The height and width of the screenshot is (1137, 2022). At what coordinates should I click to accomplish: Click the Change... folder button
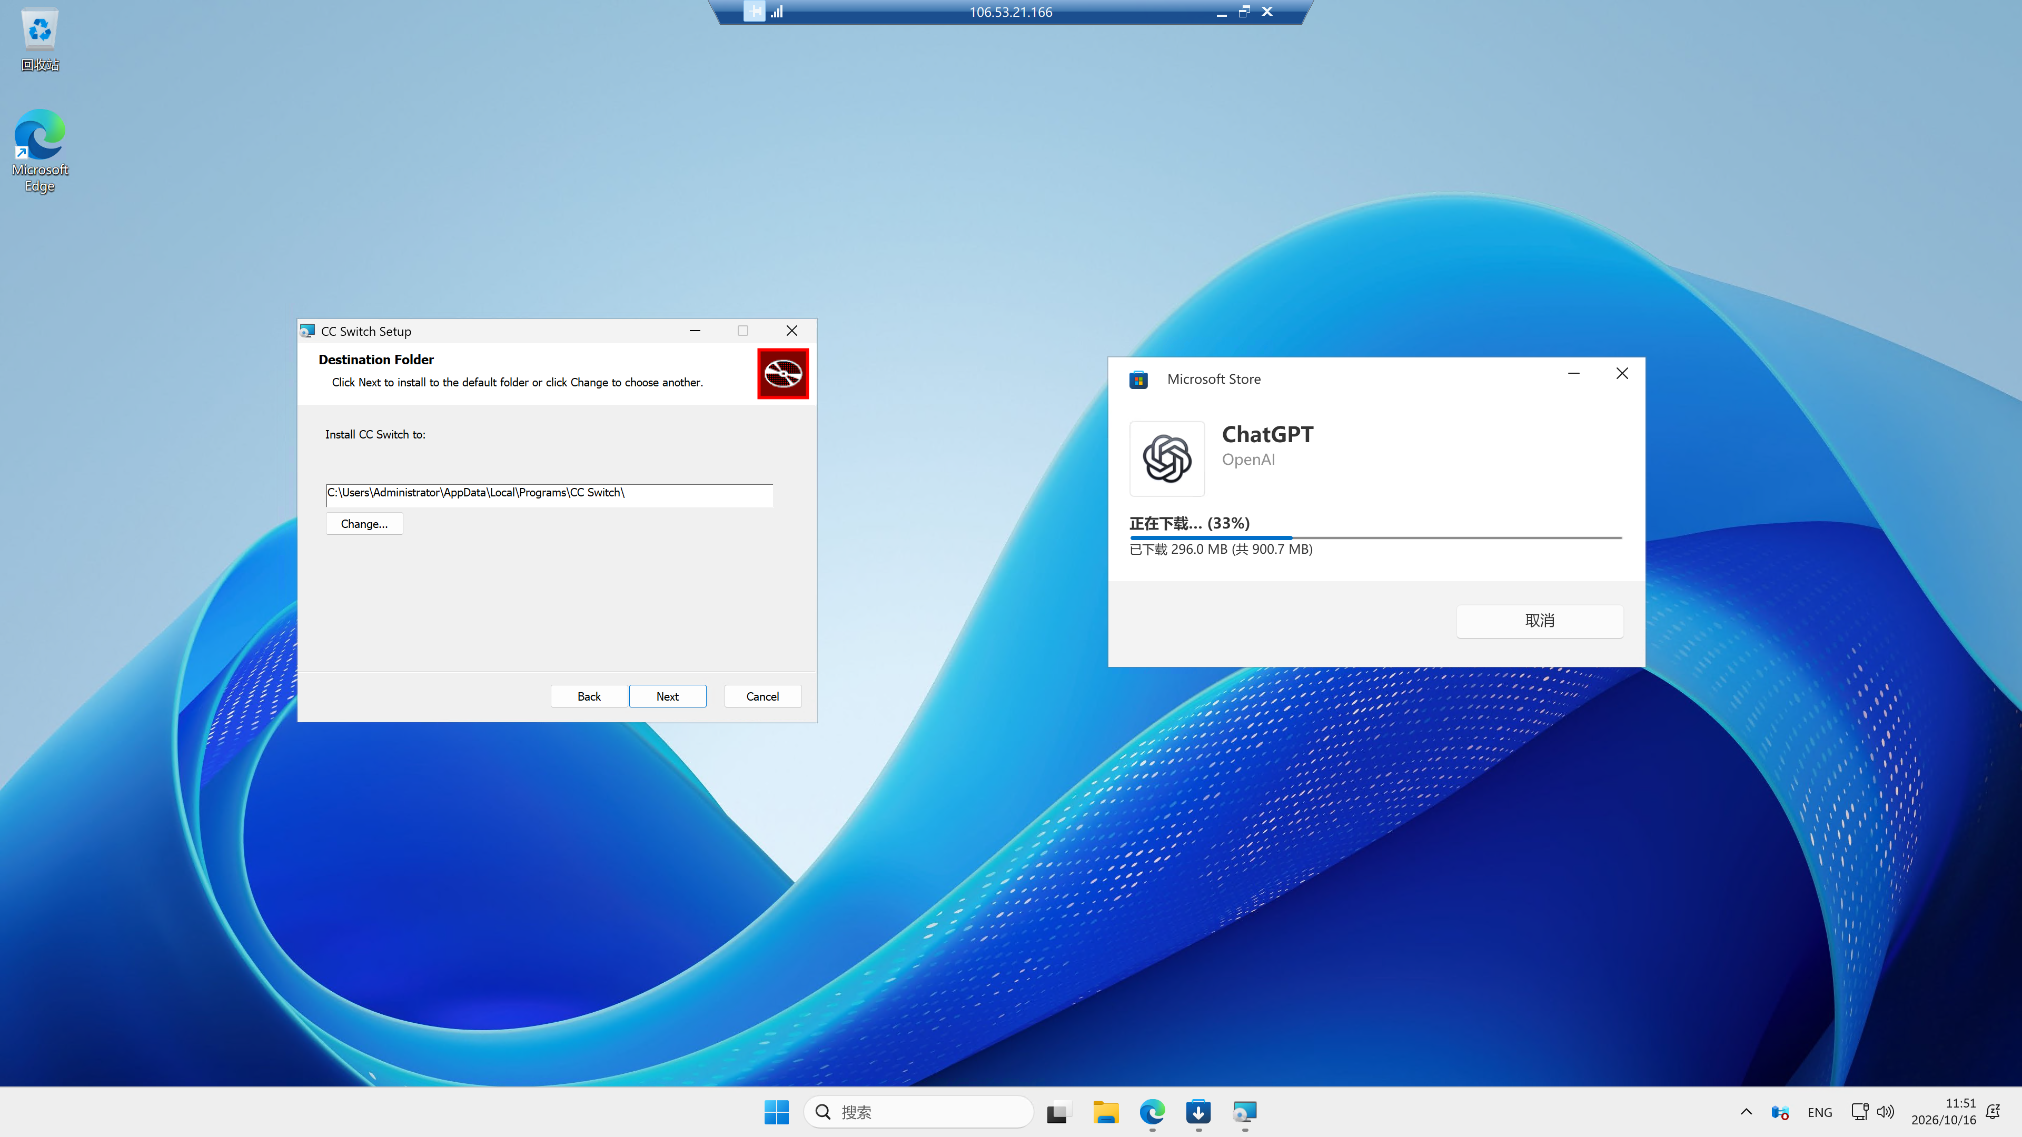click(364, 523)
